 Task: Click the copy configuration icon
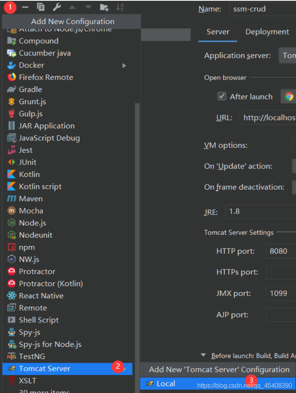pos(41,7)
